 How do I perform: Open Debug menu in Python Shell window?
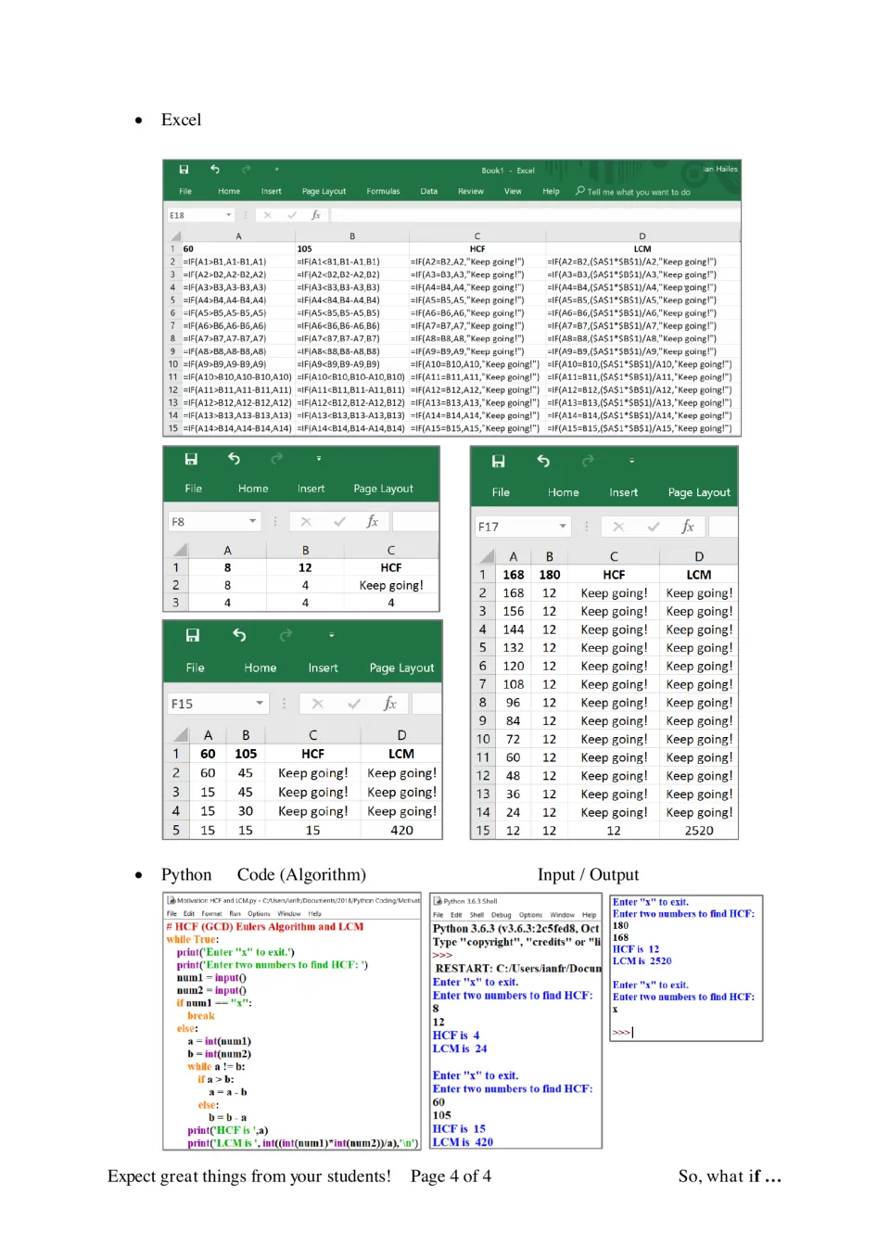(502, 915)
